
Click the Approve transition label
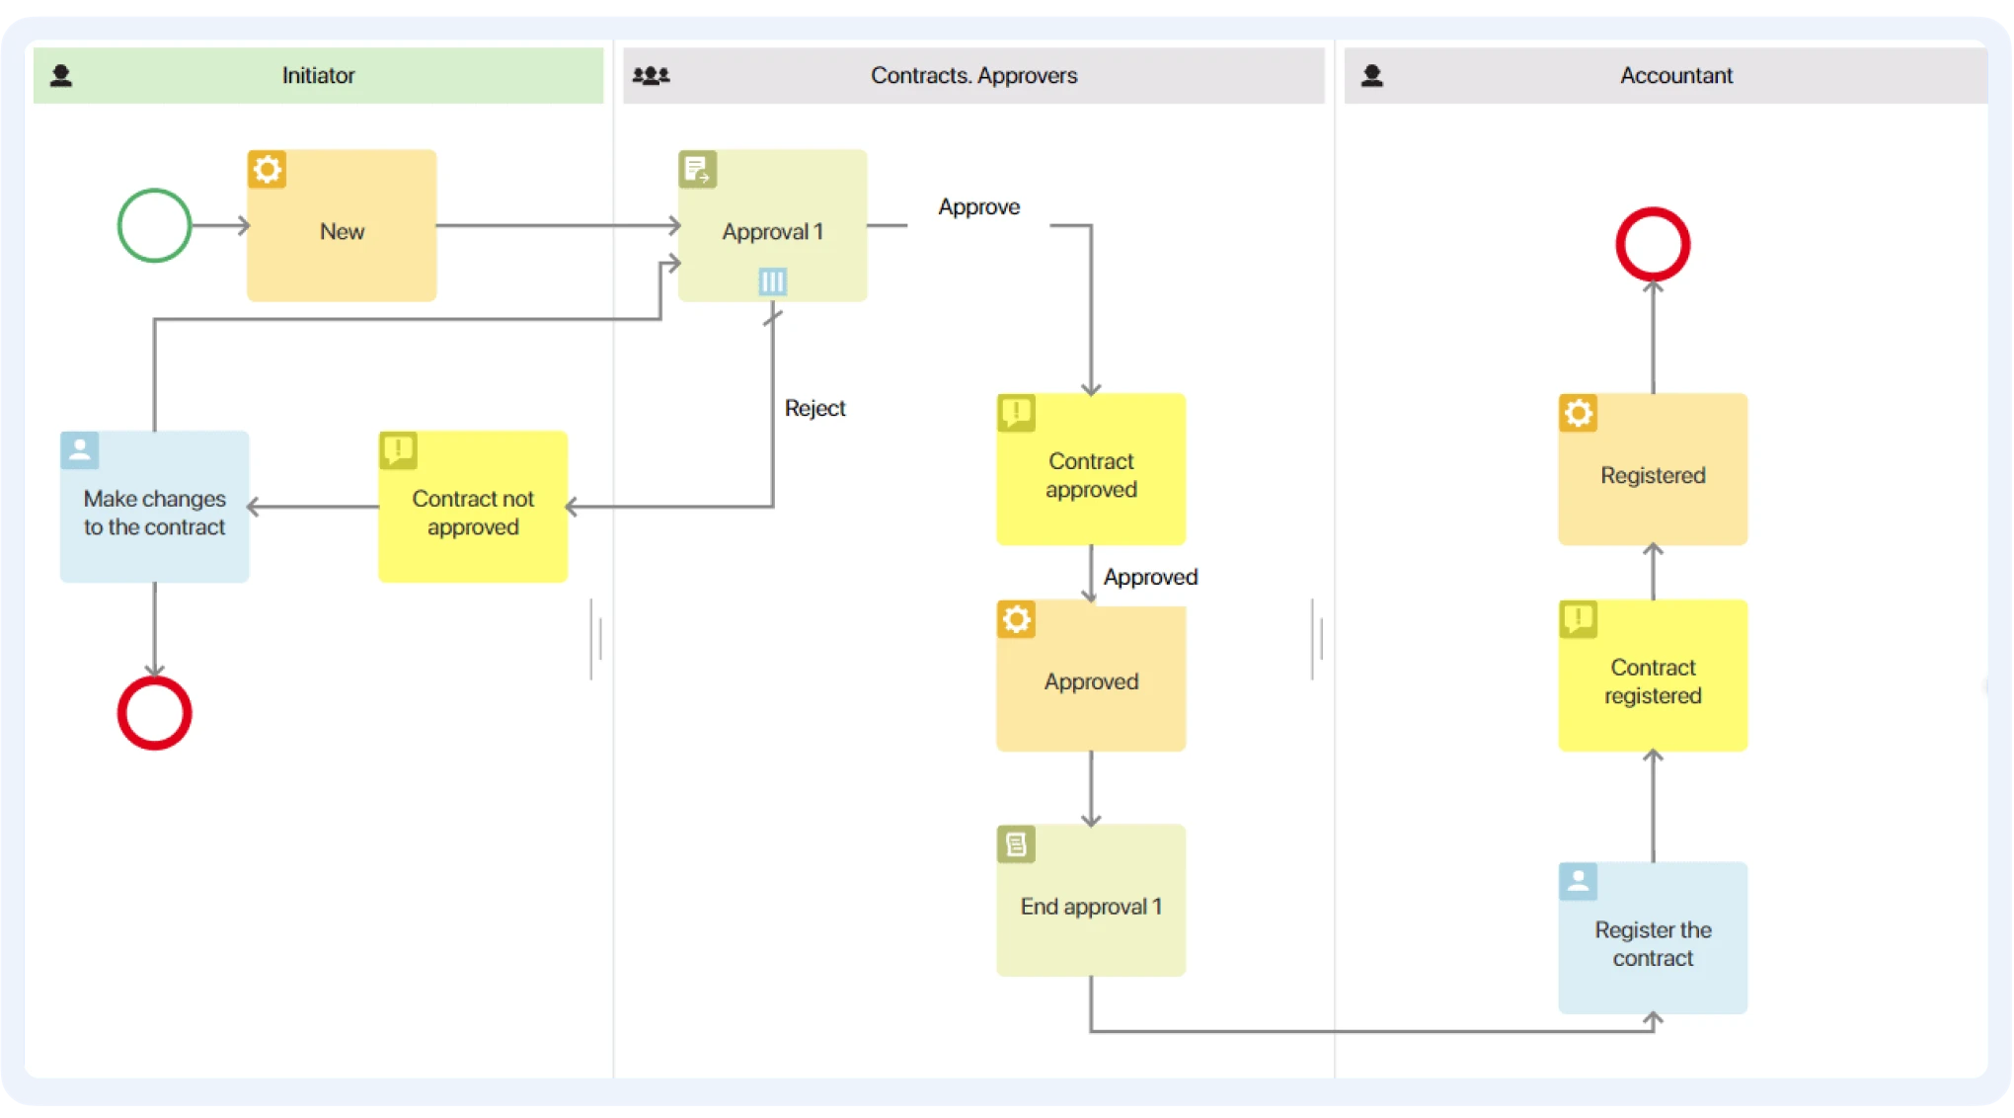pos(978,206)
